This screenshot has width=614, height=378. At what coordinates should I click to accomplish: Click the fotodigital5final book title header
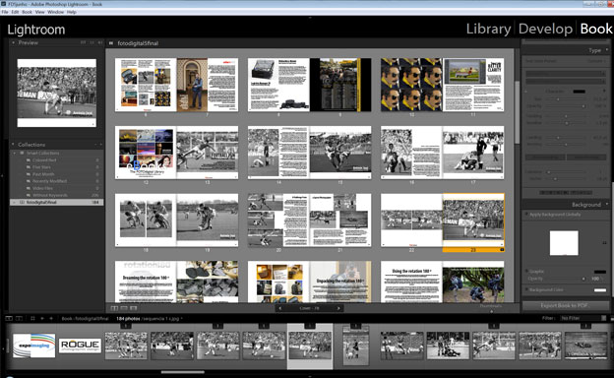click(x=138, y=43)
